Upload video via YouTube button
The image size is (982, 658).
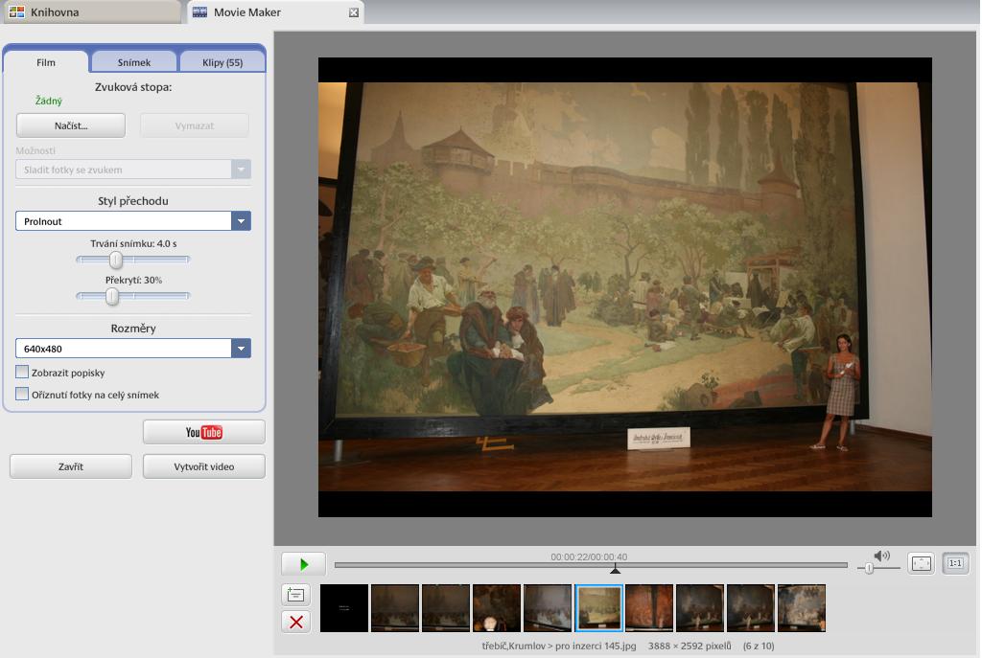coord(204,432)
